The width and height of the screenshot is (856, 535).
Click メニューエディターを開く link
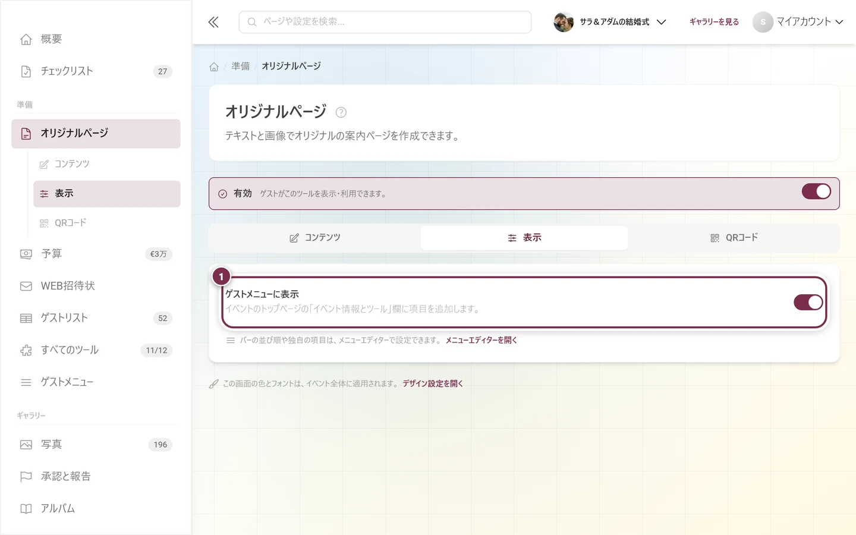point(481,341)
